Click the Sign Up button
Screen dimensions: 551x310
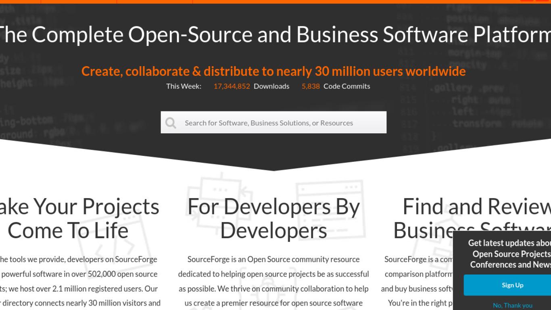[x=507, y=285]
